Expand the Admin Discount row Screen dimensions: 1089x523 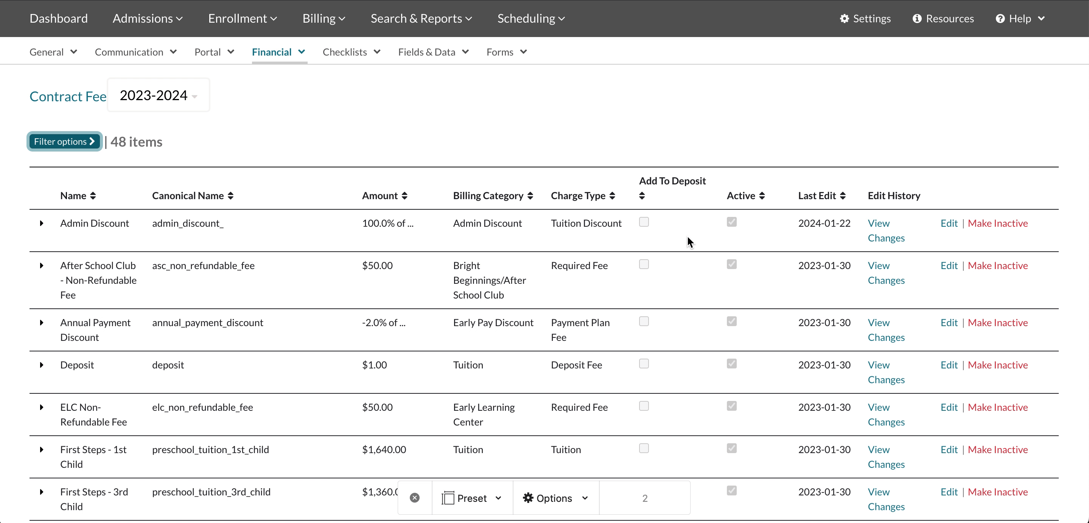point(41,223)
